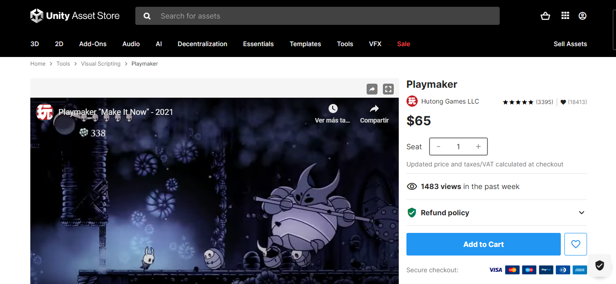This screenshot has height=284, width=616.
Task: Click the Hutong channel avatar in video
Action: 44,112
